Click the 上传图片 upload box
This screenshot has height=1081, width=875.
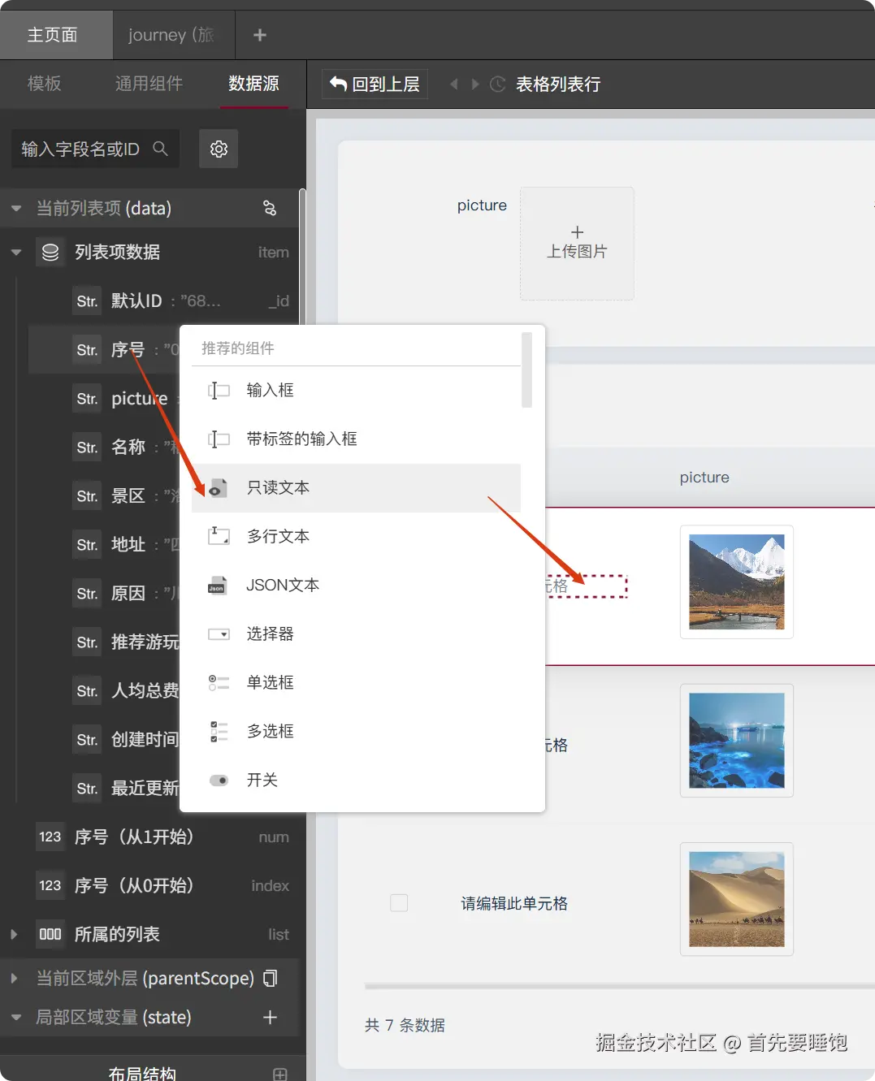577,244
